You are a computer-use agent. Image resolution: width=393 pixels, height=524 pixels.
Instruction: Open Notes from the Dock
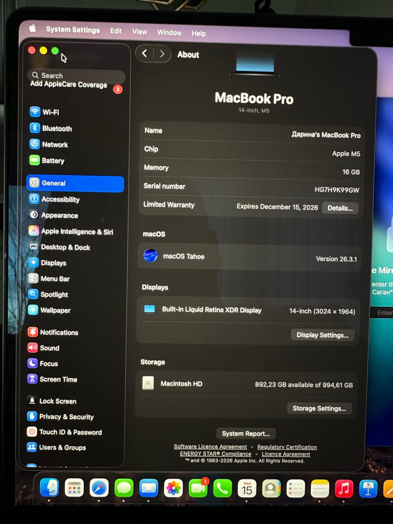pyautogui.click(x=320, y=489)
